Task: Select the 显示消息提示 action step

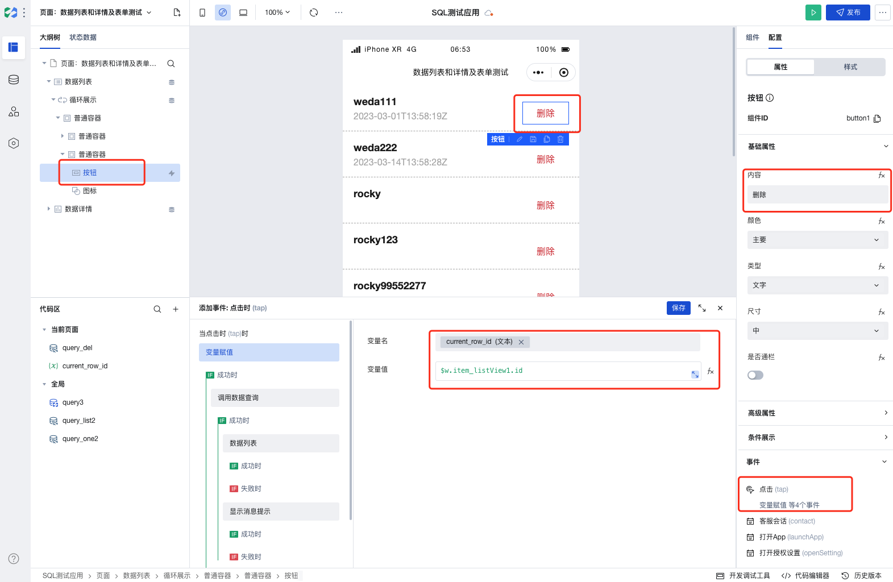Action: point(281,512)
